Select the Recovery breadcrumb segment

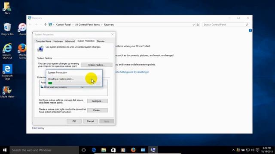click(109, 25)
